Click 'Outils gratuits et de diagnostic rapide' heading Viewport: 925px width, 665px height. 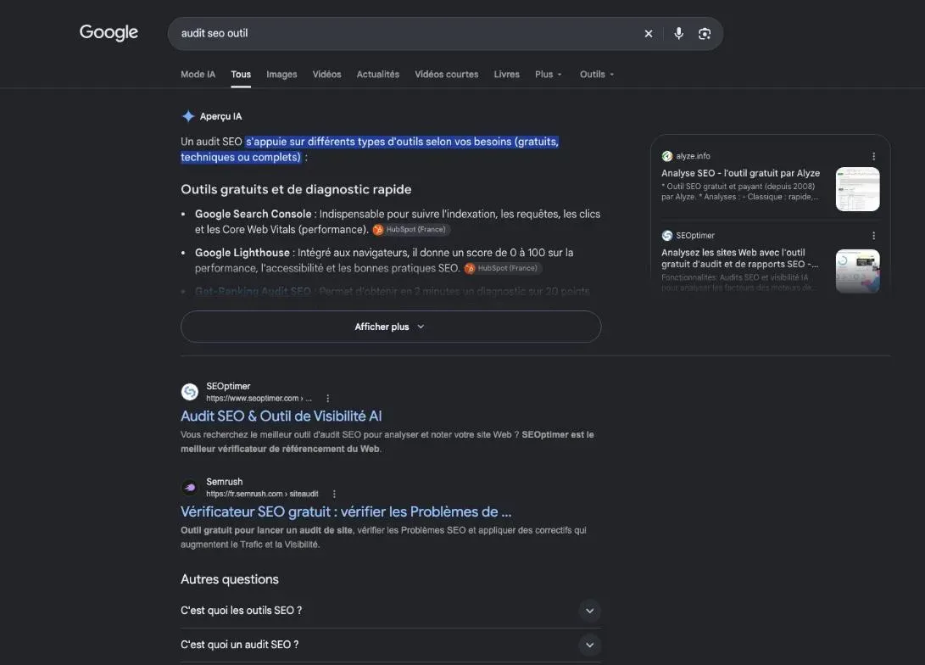tap(296, 189)
